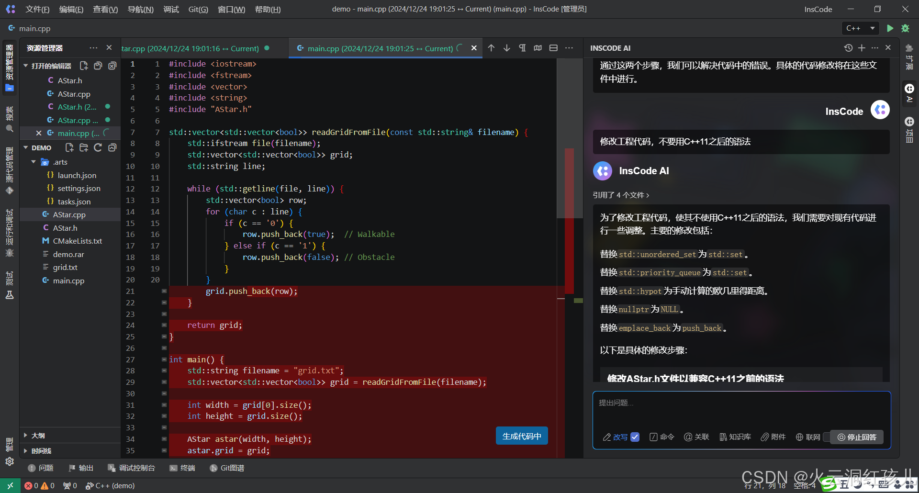Image resolution: width=919 pixels, height=493 pixels.
Task: Open the Extensions sidebar on right
Action: 909,56
